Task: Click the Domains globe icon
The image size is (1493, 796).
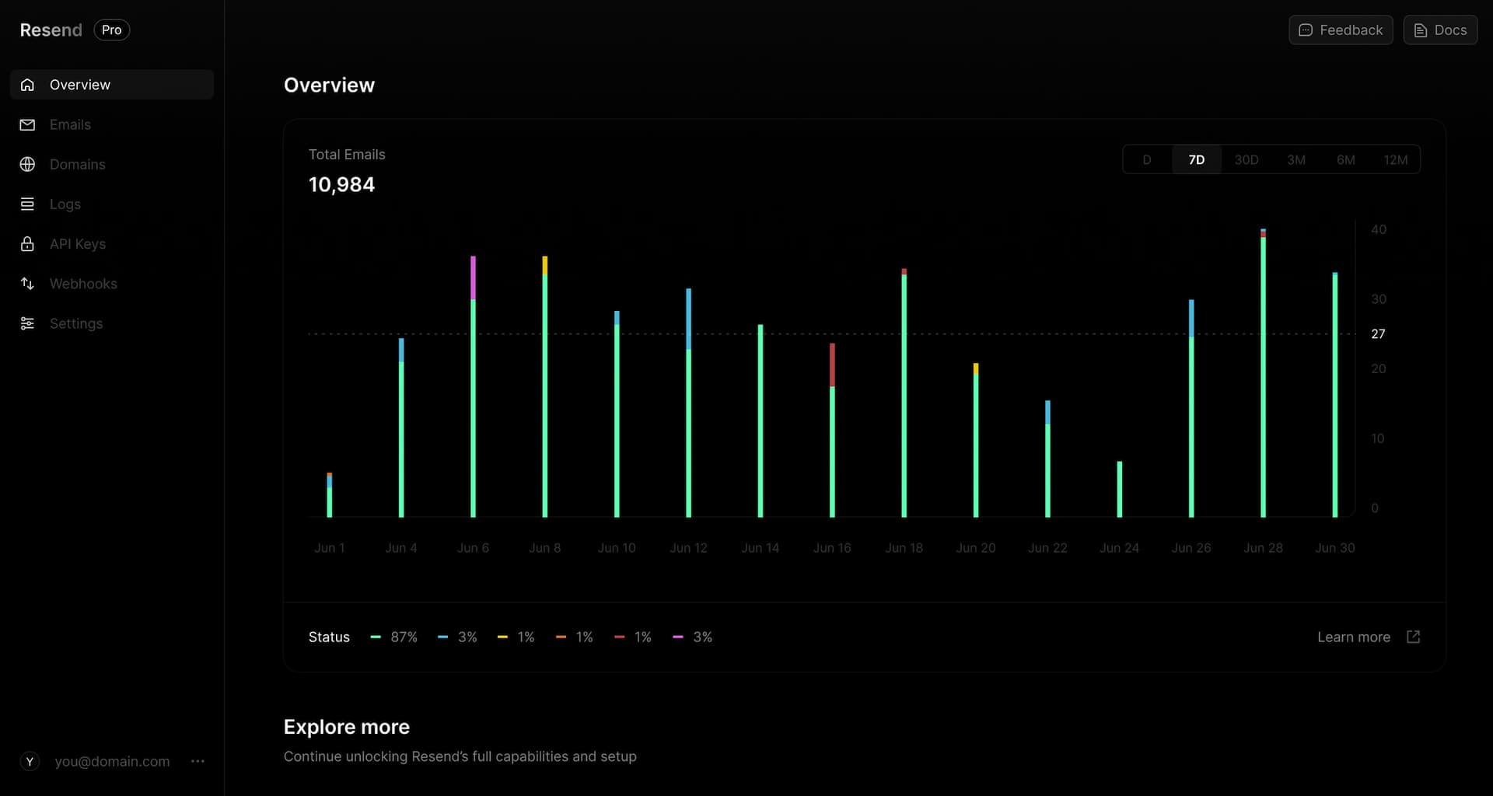Action: pyautogui.click(x=27, y=164)
